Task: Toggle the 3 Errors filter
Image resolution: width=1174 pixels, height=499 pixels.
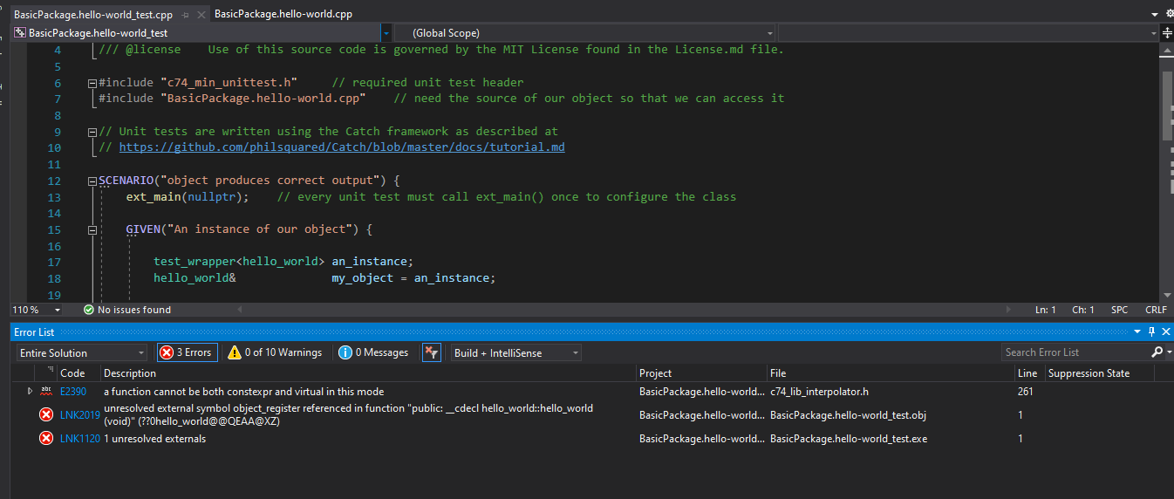Action: click(x=186, y=352)
